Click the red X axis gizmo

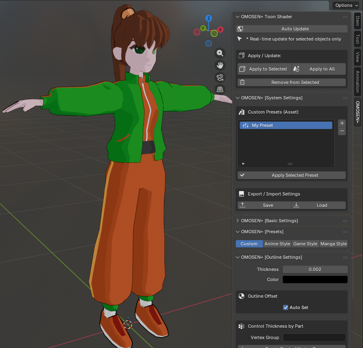pos(220,30)
